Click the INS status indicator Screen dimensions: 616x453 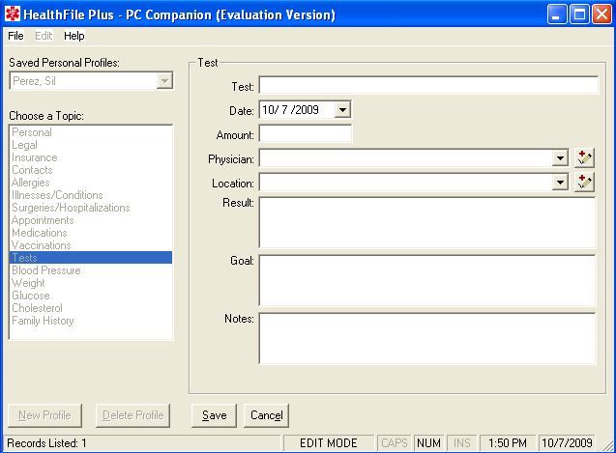[462, 443]
